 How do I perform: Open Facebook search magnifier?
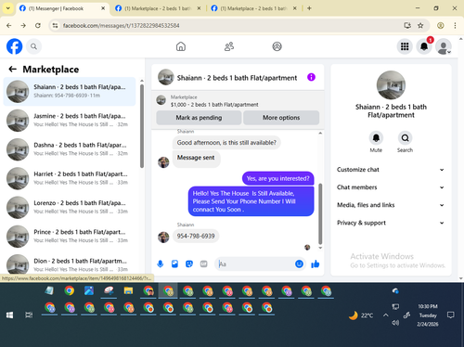pos(33,46)
